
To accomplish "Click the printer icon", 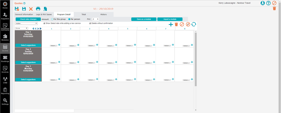I will (x=38, y=9).
